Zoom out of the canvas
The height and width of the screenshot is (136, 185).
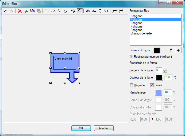(121, 11)
